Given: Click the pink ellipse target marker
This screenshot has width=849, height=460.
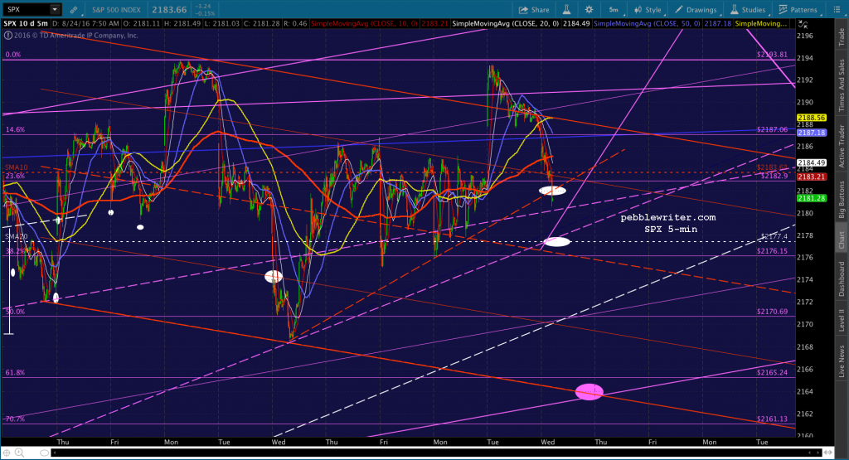Looking at the screenshot, I should coord(589,392).
